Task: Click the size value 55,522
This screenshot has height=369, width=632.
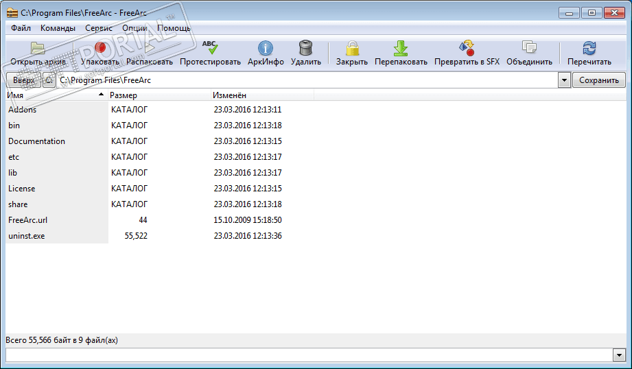Action: click(136, 236)
